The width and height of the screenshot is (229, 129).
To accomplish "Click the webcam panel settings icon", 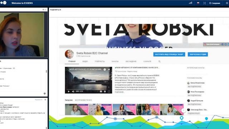I will [43, 10].
